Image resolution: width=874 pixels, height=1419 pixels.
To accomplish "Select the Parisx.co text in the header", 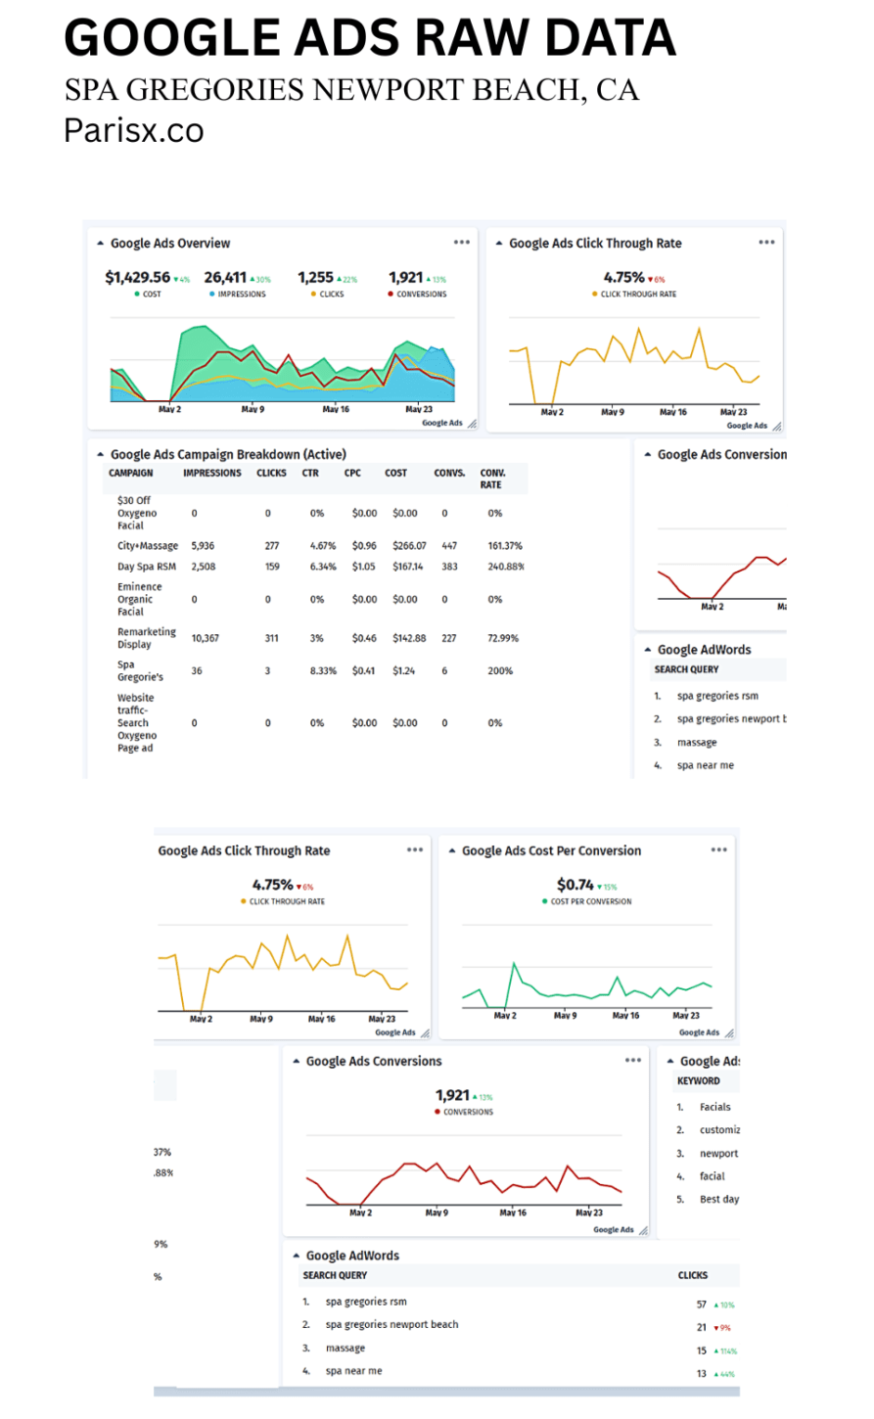I will click(134, 130).
